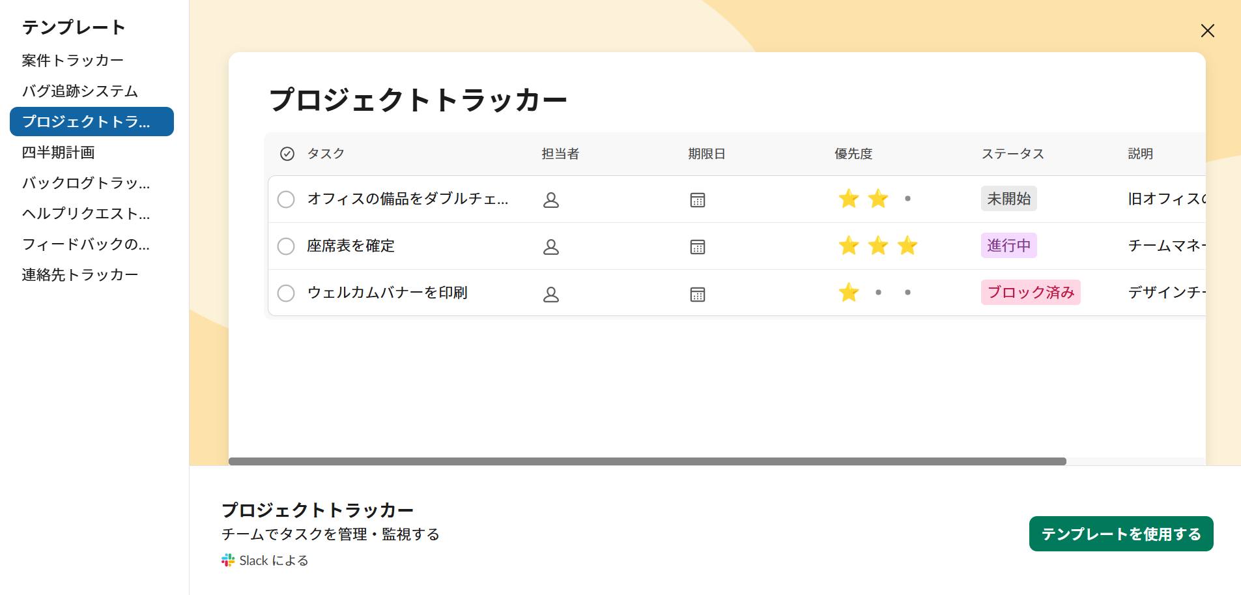Toggle completion circle on ウェルカムバナーを印刷
The image size is (1241, 595).
click(x=286, y=293)
